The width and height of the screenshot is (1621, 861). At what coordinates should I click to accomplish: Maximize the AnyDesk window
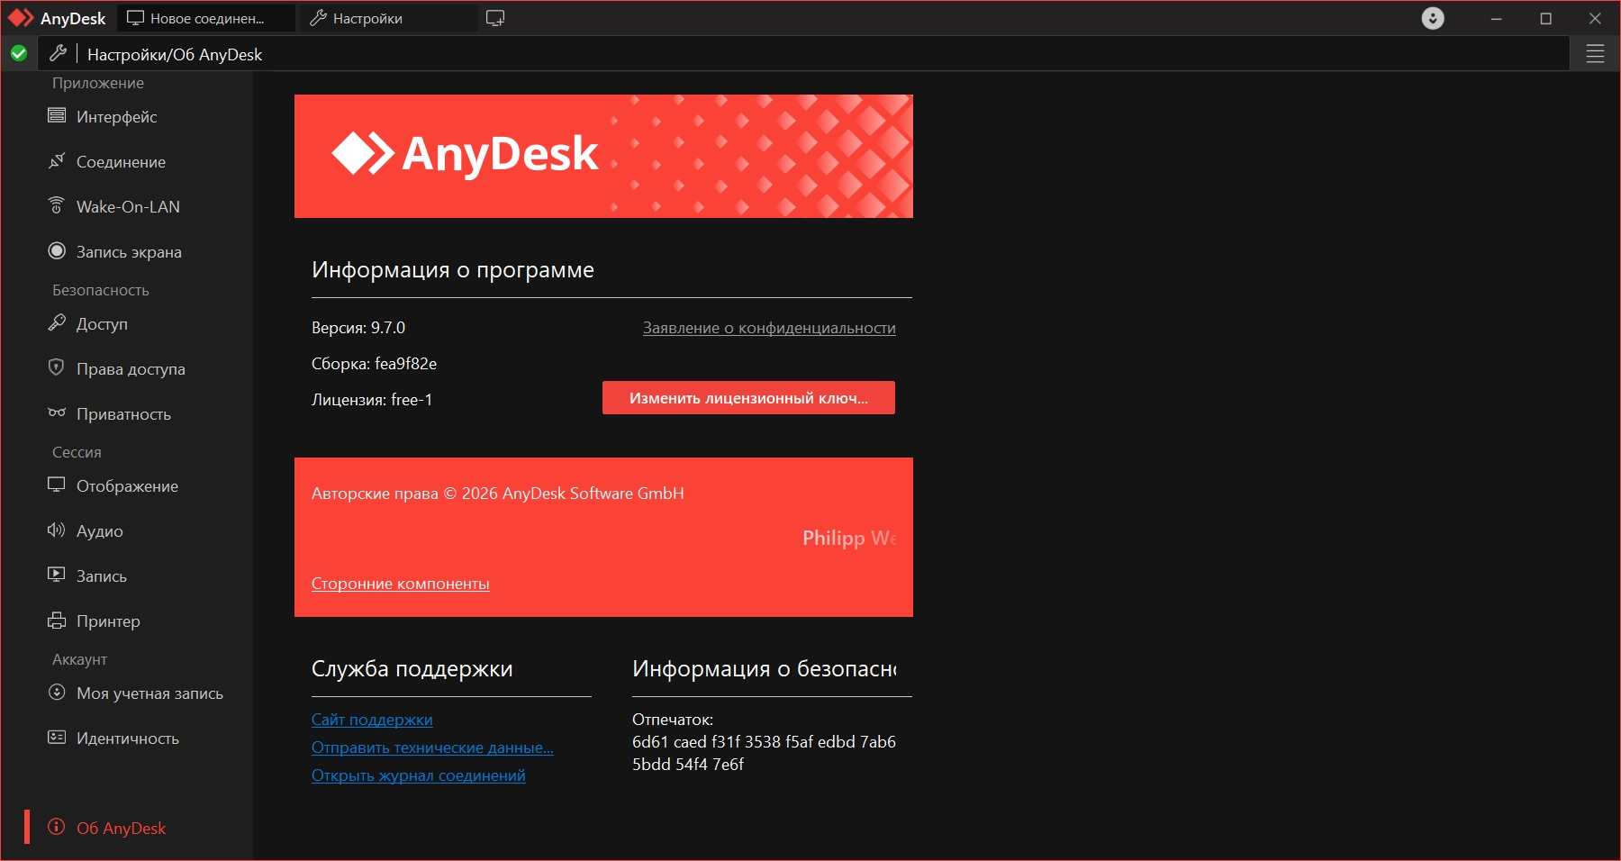coord(1546,18)
